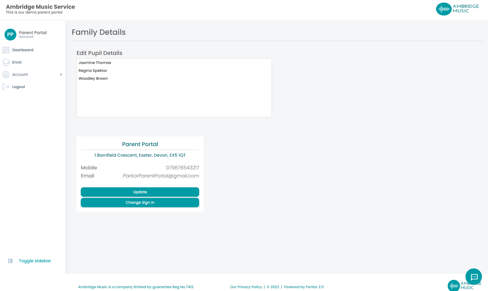Click the Update button
Viewport: 488px width, 291px height.
[140, 192]
